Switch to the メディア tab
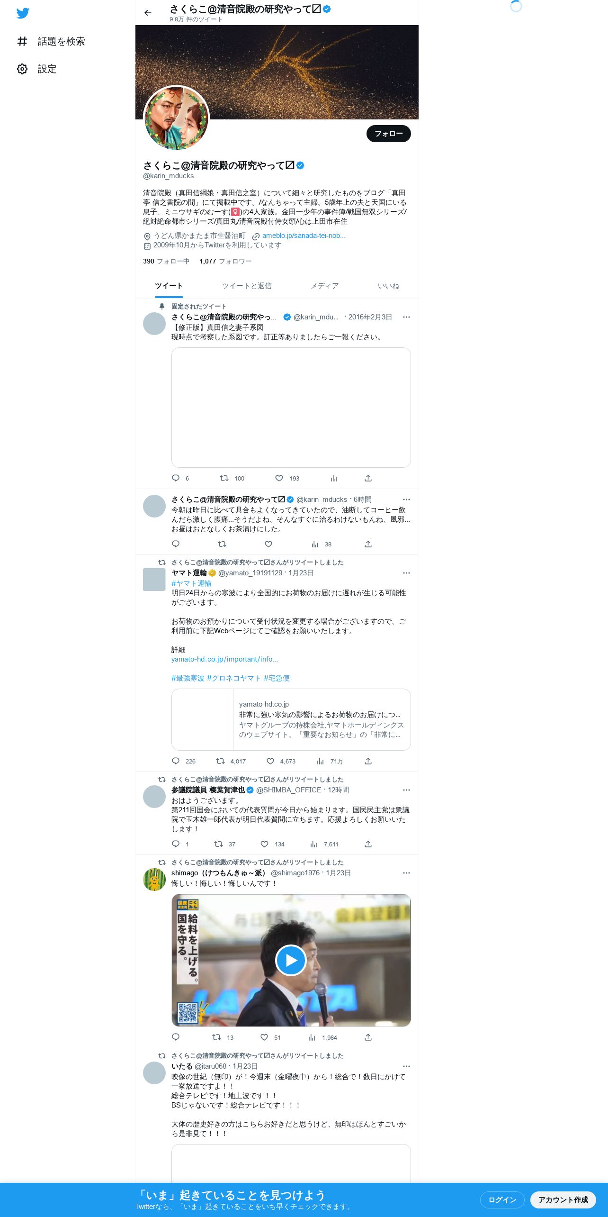This screenshot has width=608, height=1217. click(x=325, y=286)
